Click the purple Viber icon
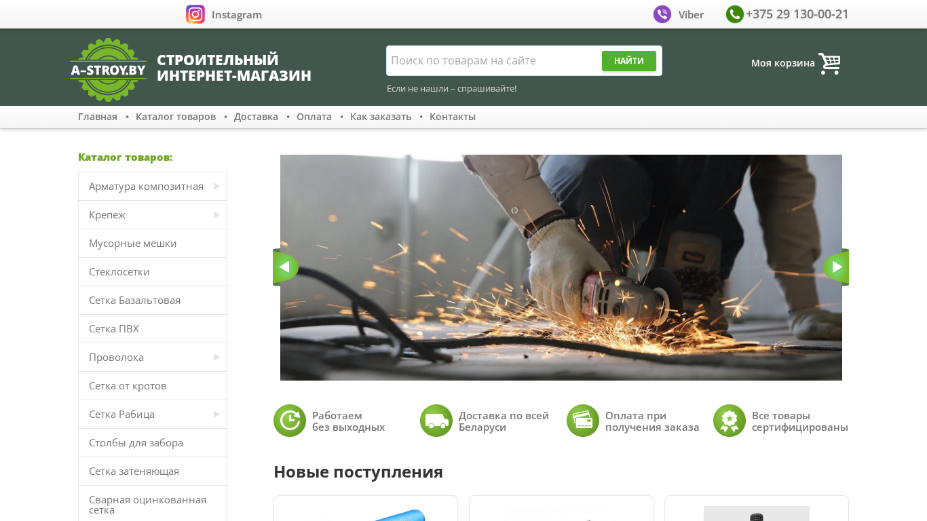Image resolution: width=927 pixels, height=521 pixels. click(662, 14)
